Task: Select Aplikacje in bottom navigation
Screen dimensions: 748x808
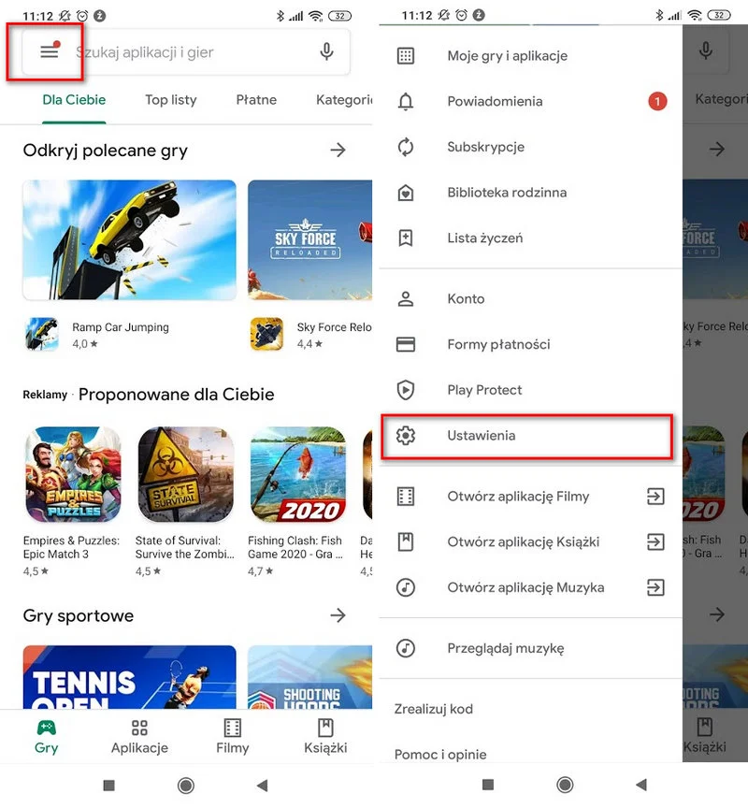Action: (139, 737)
